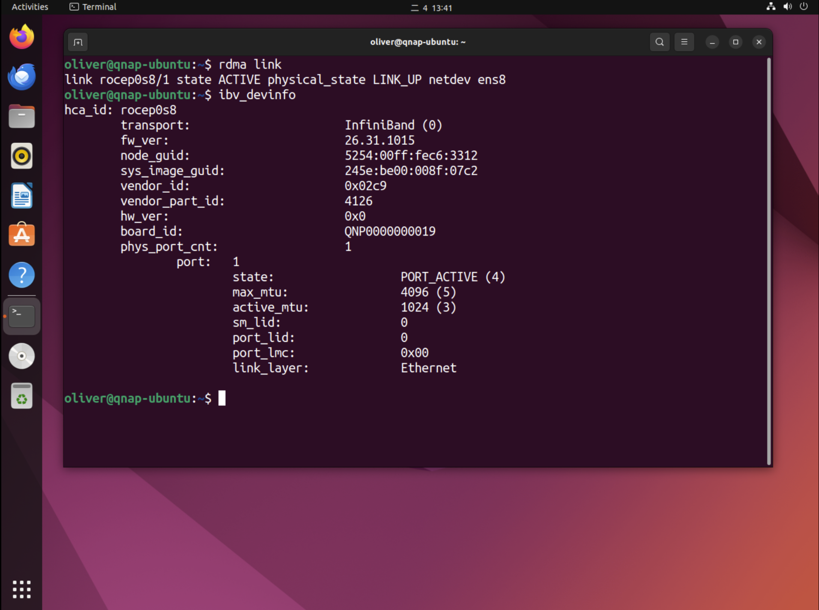This screenshot has height=610, width=819.
Task: Add a new terminal tab
Action: click(78, 42)
